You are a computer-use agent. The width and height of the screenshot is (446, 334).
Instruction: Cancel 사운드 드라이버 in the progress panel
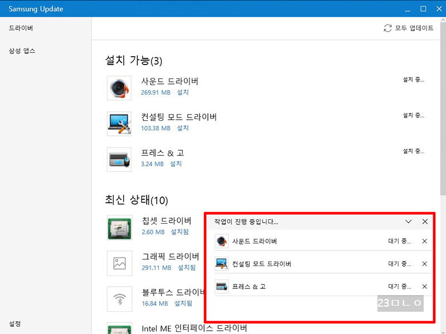coord(424,241)
